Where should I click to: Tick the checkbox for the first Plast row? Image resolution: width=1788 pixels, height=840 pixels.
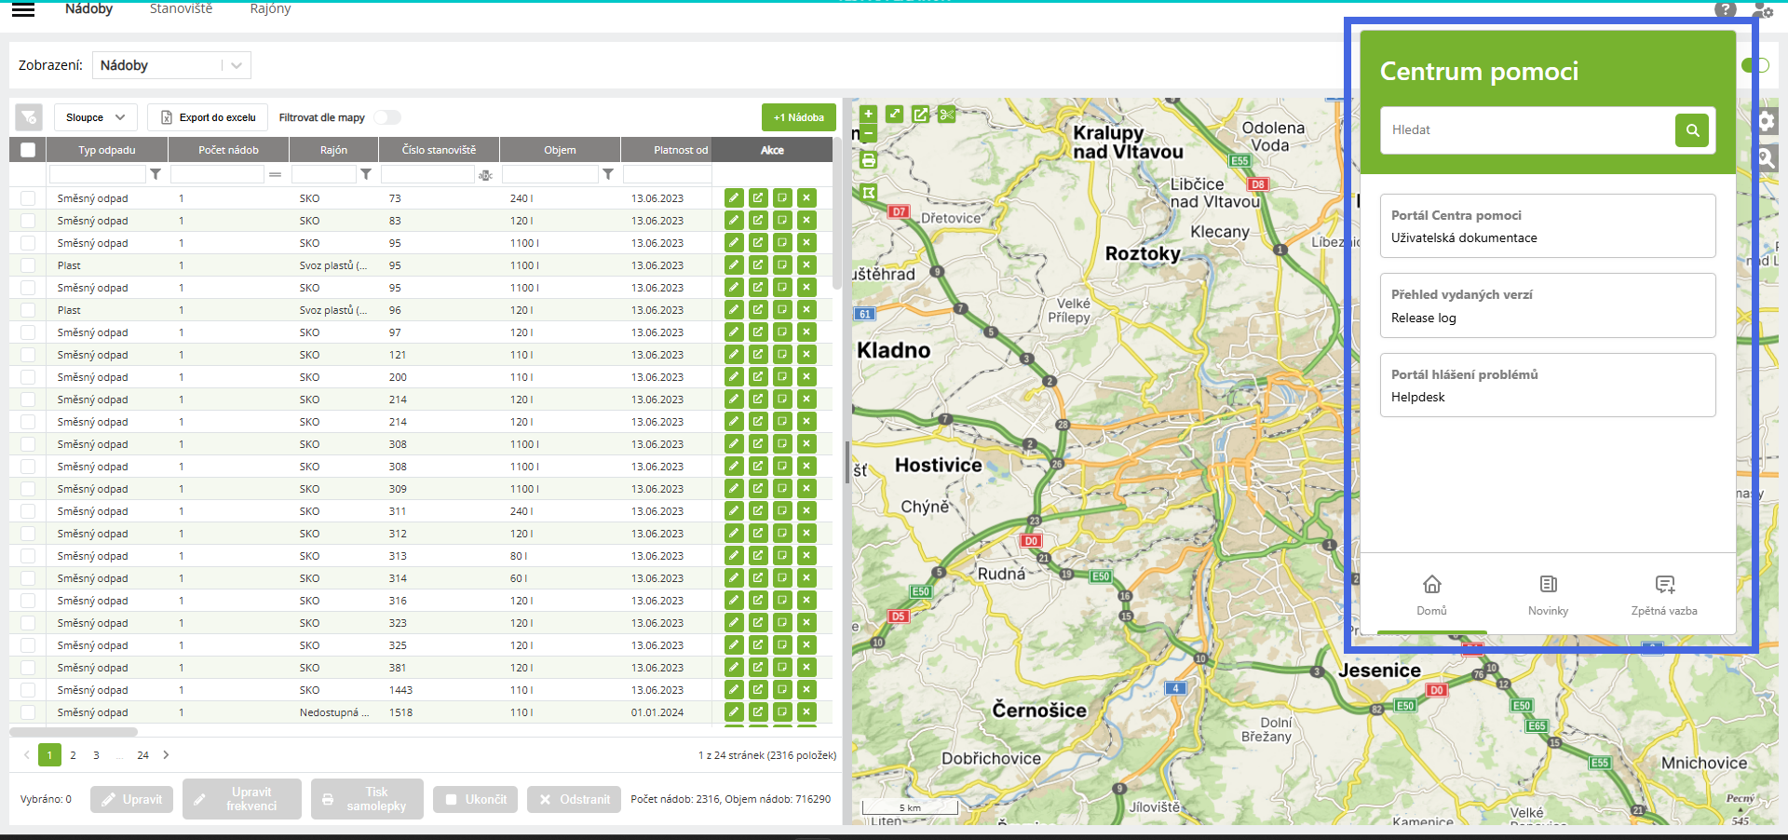(x=28, y=265)
